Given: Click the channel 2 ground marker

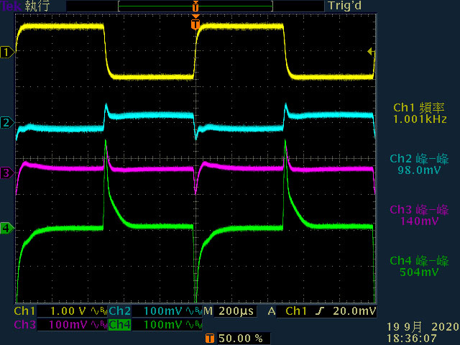Looking at the screenshot, I should [7, 122].
